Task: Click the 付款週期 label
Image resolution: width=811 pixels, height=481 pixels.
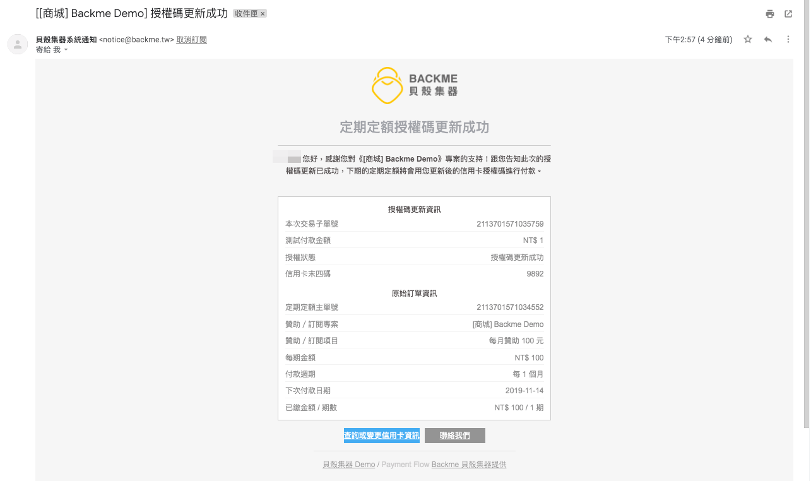Action: point(300,374)
